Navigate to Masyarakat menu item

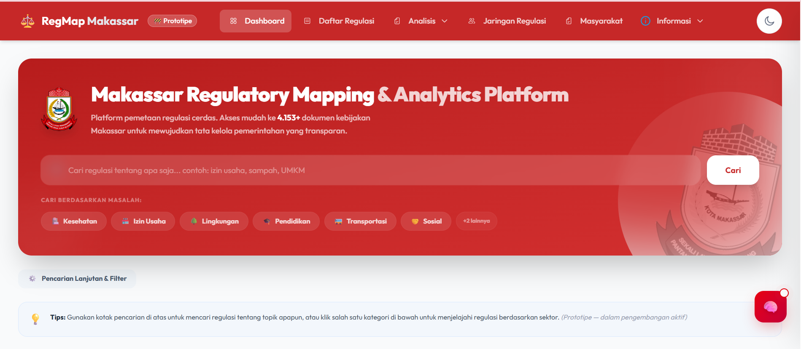[594, 21]
